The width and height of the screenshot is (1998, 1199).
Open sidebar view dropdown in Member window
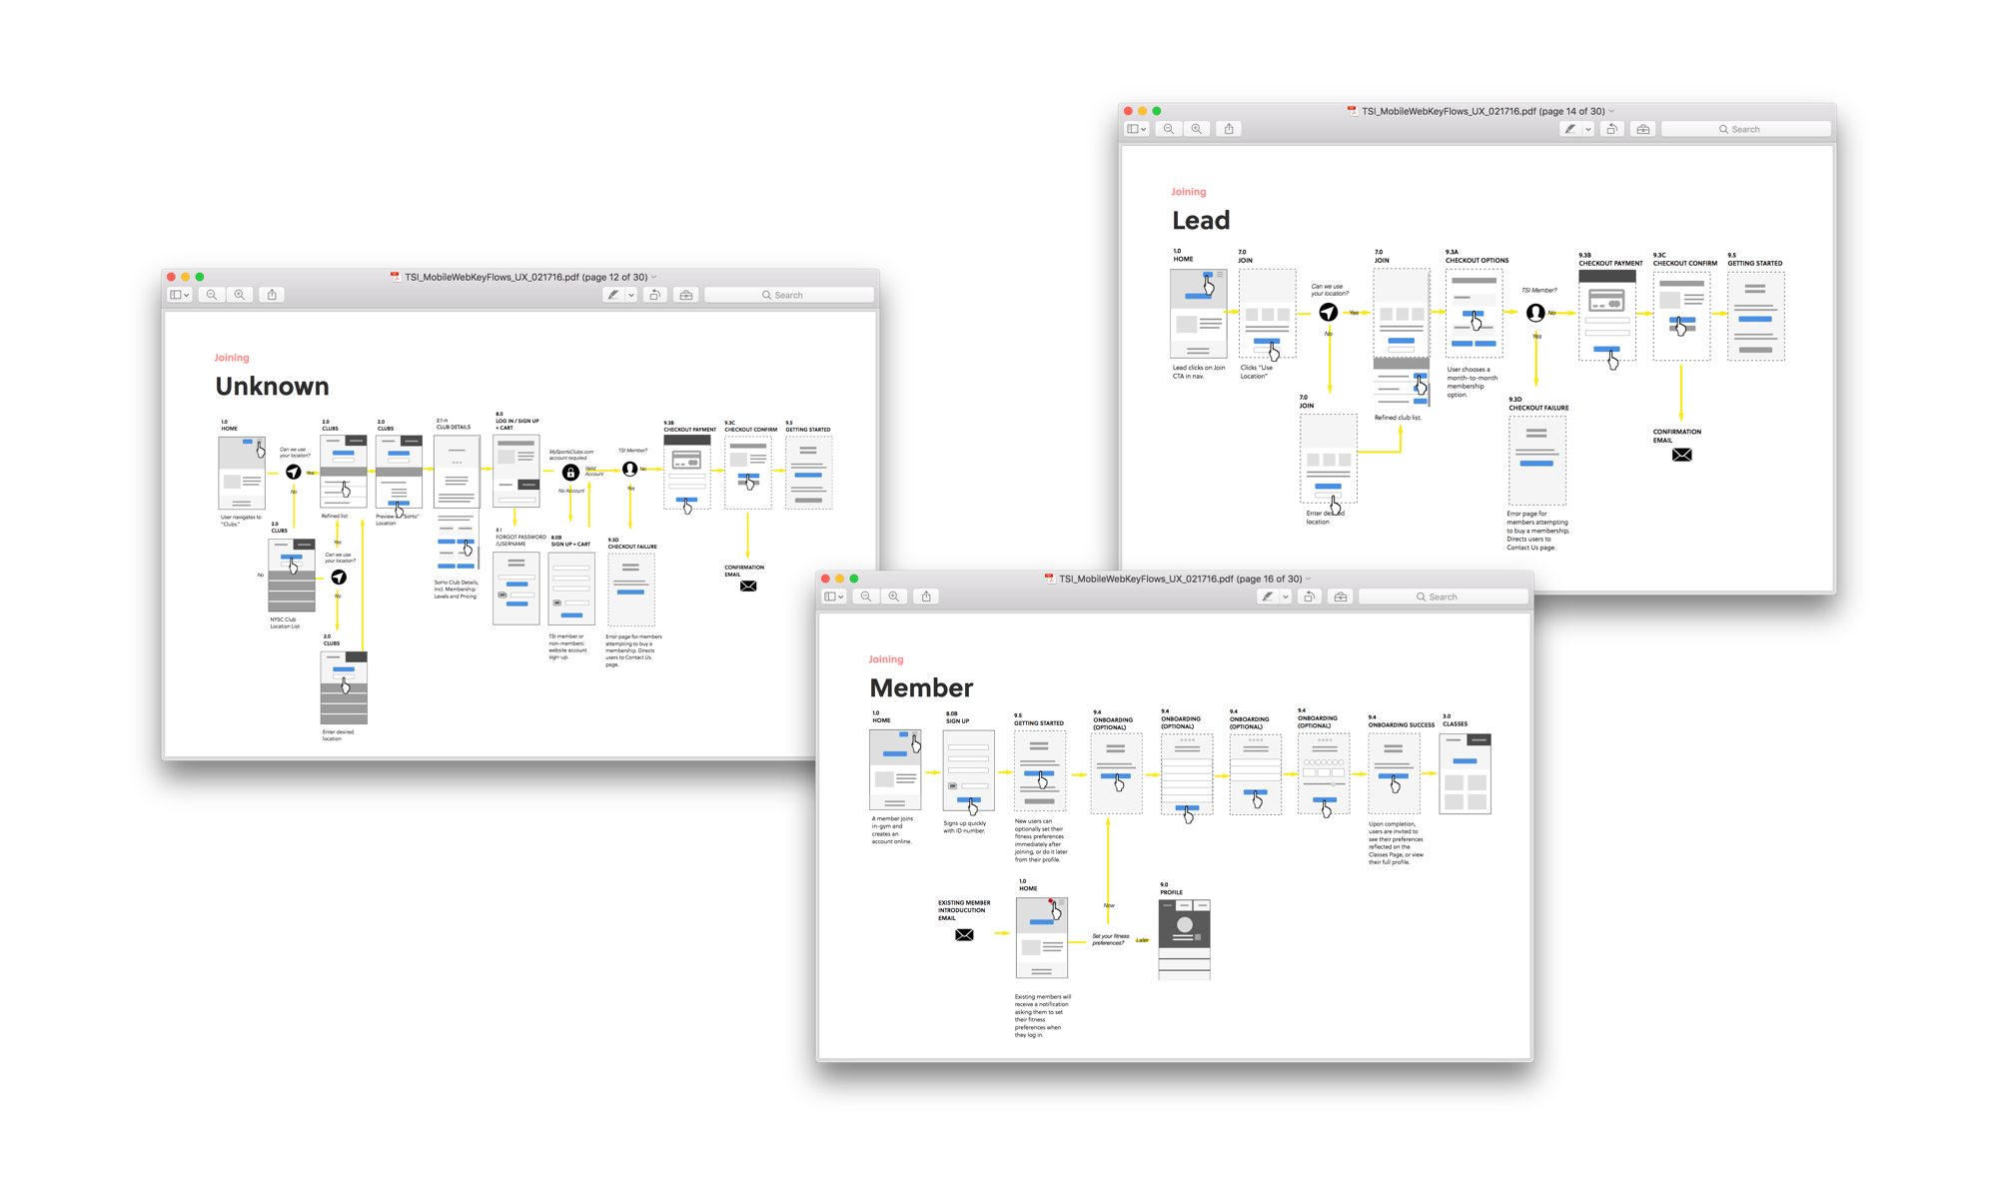[x=834, y=597]
